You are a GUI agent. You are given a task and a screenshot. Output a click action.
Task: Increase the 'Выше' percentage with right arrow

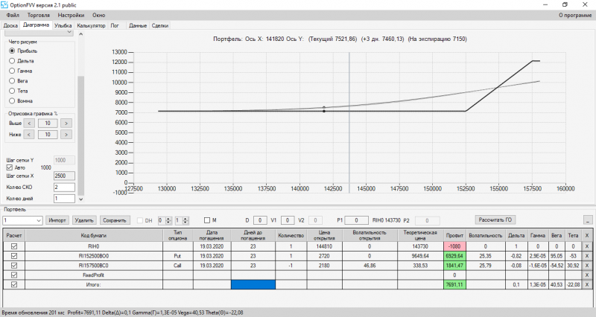tap(66, 123)
